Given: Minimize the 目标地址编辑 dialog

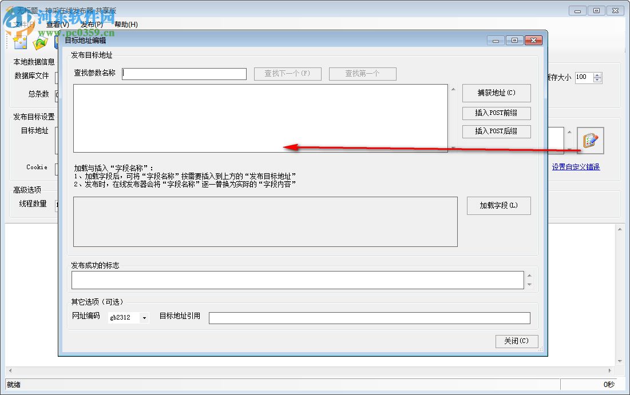Looking at the screenshot, I should (x=496, y=40).
